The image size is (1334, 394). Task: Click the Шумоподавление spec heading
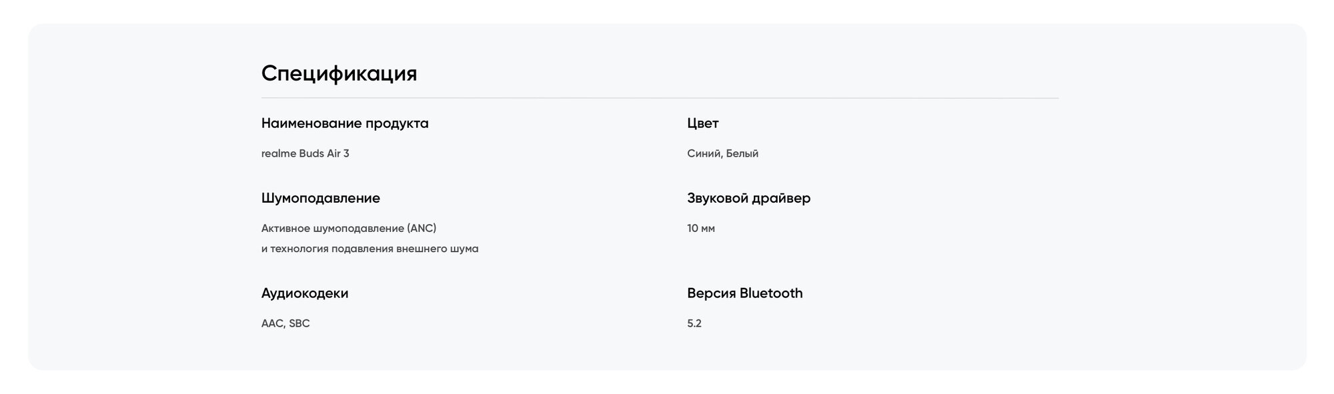(x=320, y=198)
